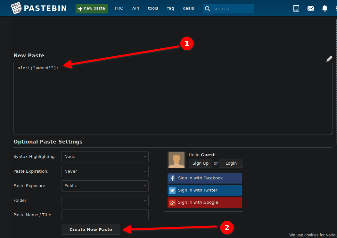Click the 'New Paste' heading
Viewport: 337px width, 238px height.
tap(29, 55)
